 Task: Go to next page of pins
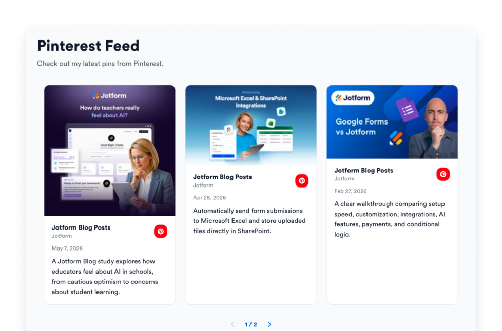tap(269, 324)
